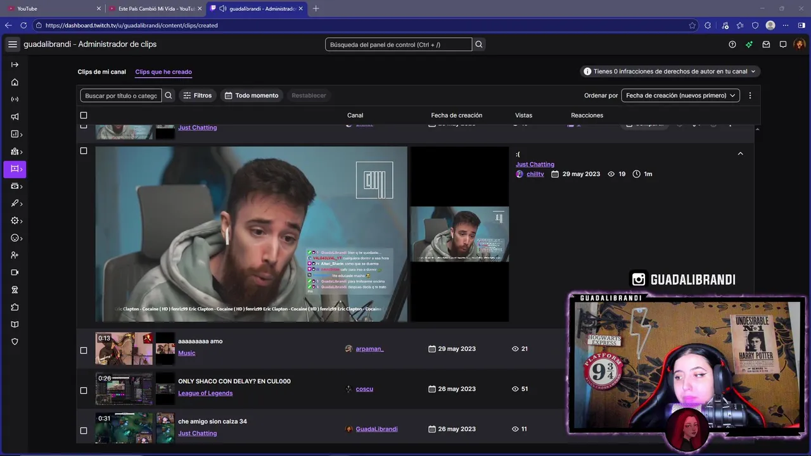Image resolution: width=811 pixels, height=456 pixels.
Task: Open the three-dot options beside sort dropdown
Action: (750, 96)
